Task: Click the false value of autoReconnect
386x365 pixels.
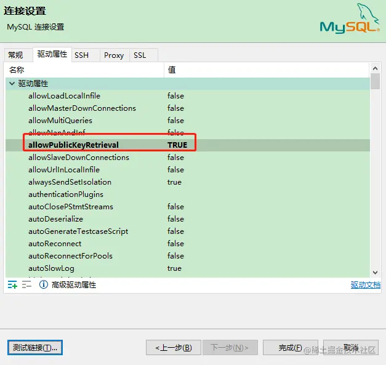Action: point(175,244)
